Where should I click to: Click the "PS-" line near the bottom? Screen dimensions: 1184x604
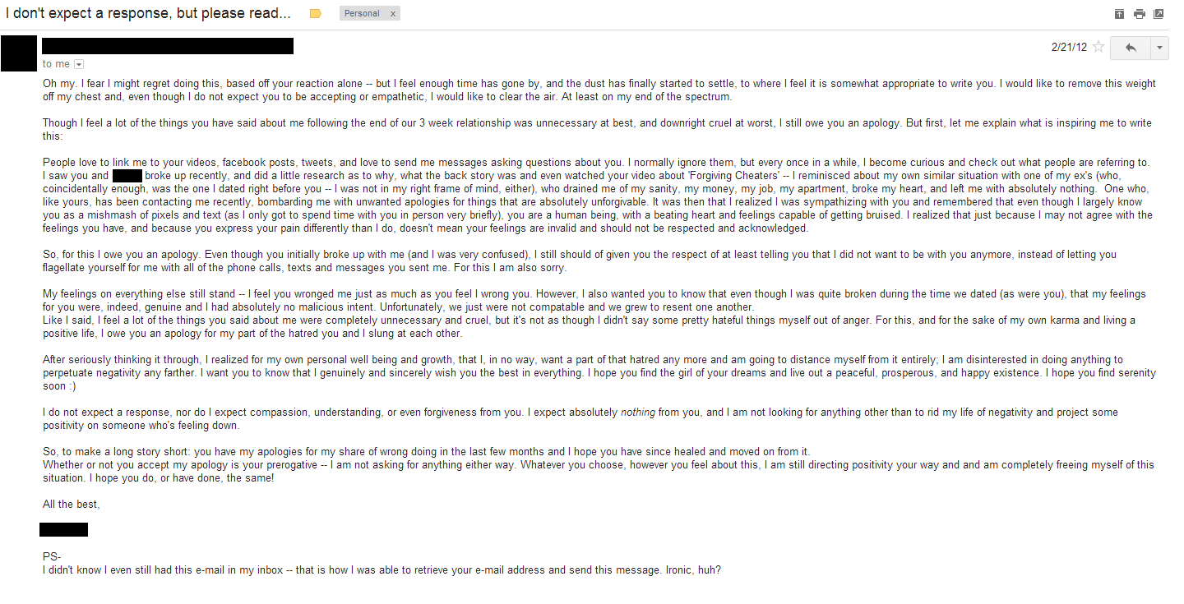52,557
